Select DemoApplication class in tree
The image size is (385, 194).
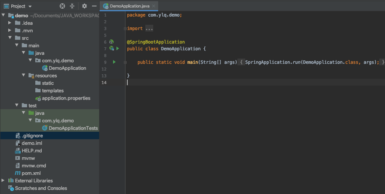point(67,68)
